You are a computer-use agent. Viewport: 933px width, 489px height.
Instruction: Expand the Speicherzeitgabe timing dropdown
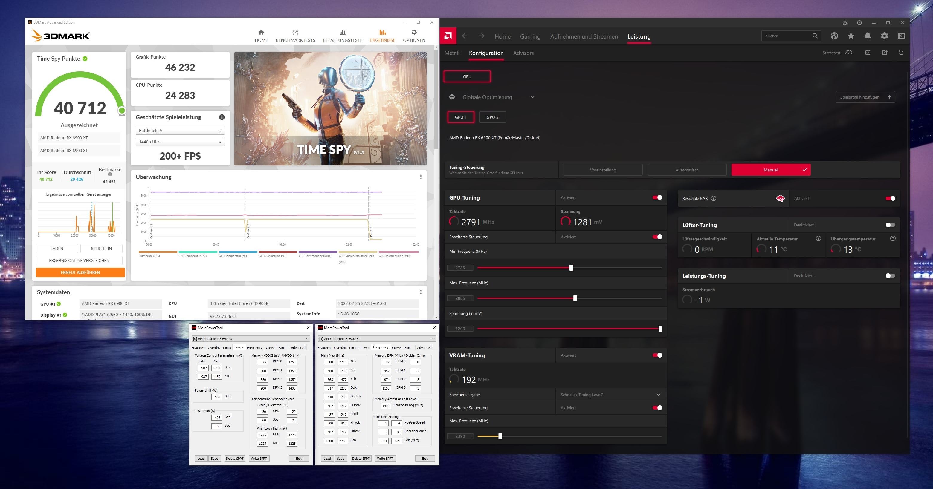click(658, 395)
